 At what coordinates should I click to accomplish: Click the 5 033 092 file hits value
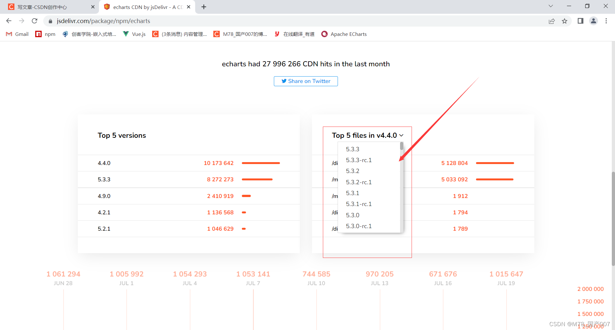point(455,179)
